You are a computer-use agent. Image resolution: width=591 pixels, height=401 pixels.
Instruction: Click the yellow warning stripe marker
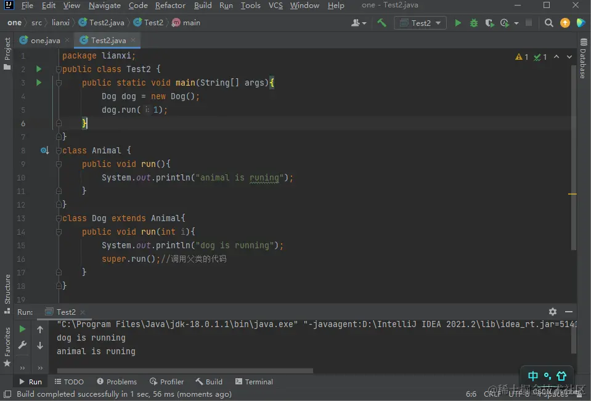572,194
